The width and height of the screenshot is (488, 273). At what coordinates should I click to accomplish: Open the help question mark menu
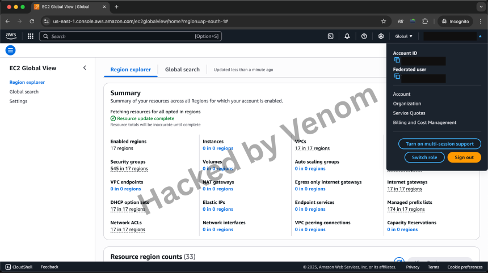[364, 36]
